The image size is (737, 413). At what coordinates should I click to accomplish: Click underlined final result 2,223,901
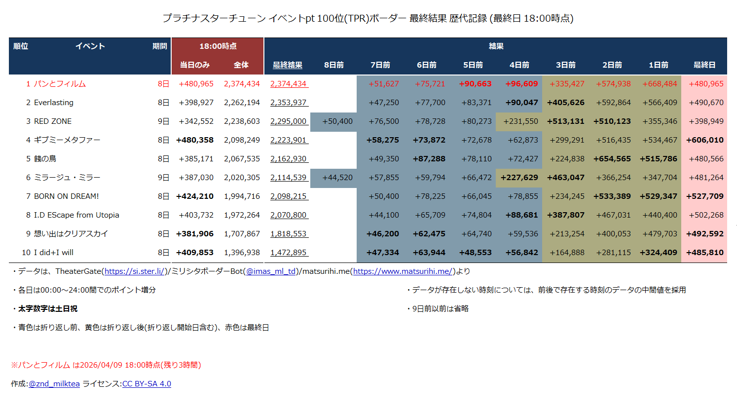point(289,140)
